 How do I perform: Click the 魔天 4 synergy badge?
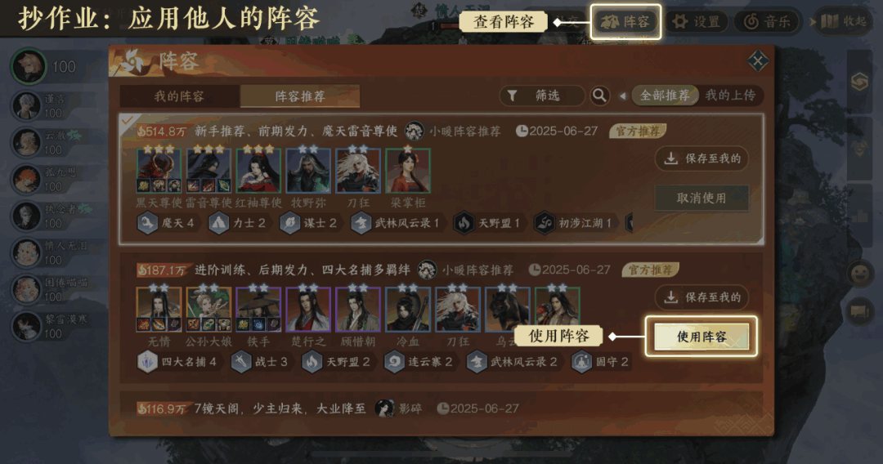(x=165, y=223)
